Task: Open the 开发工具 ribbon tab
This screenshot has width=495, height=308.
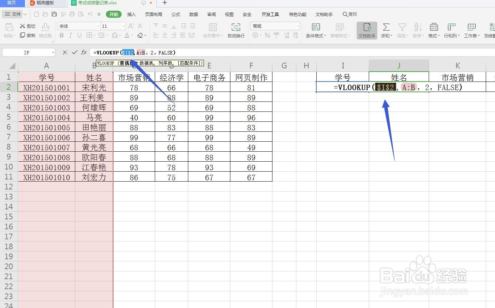Action: click(270, 15)
